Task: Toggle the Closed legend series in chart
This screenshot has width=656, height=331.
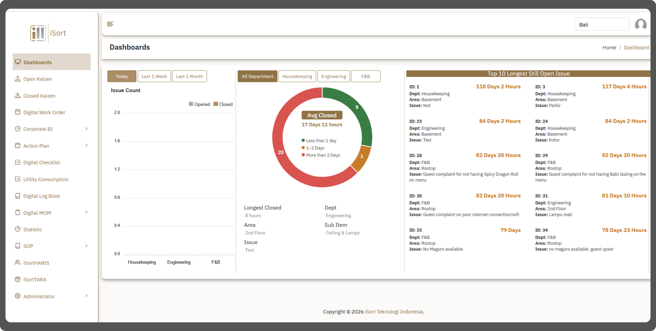Action: [223, 104]
